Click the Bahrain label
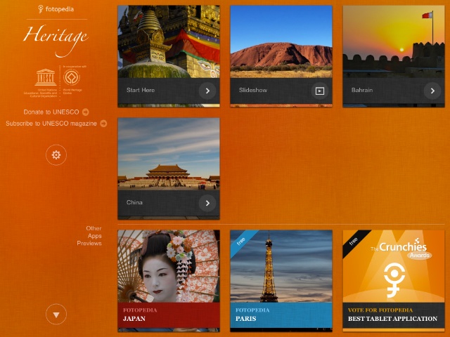The image size is (450, 337). click(x=362, y=90)
